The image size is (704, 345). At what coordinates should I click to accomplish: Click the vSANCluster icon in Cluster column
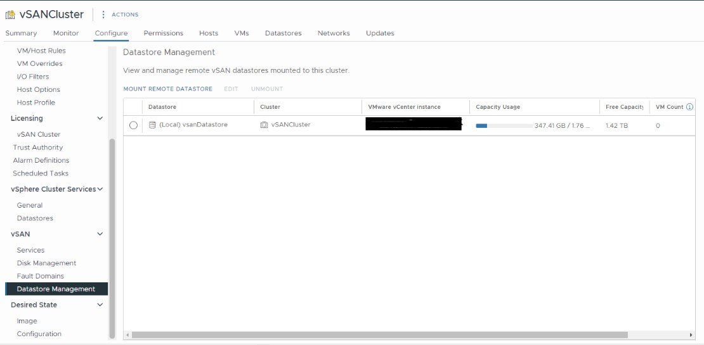point(264,125)
